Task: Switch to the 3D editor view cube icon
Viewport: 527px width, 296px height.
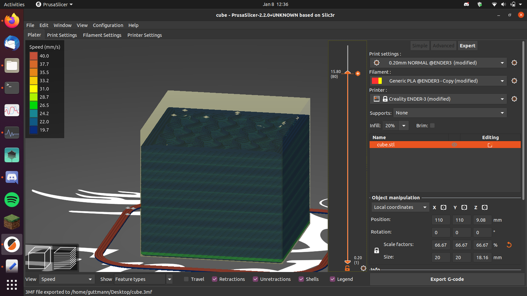Action: (39, 258)
